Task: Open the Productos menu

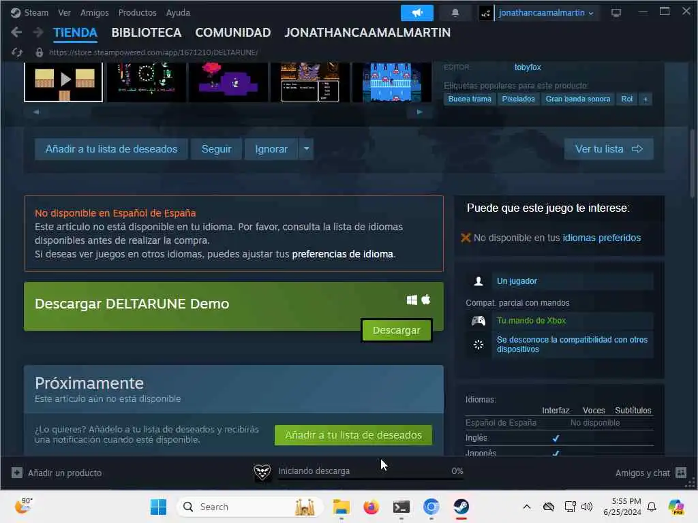Action: [x=137, y=12]
